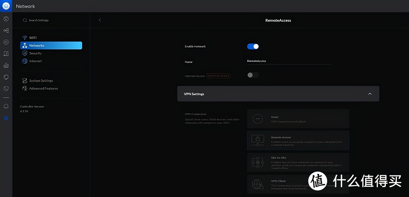Select the None VPN connection option

pos(298,119)
